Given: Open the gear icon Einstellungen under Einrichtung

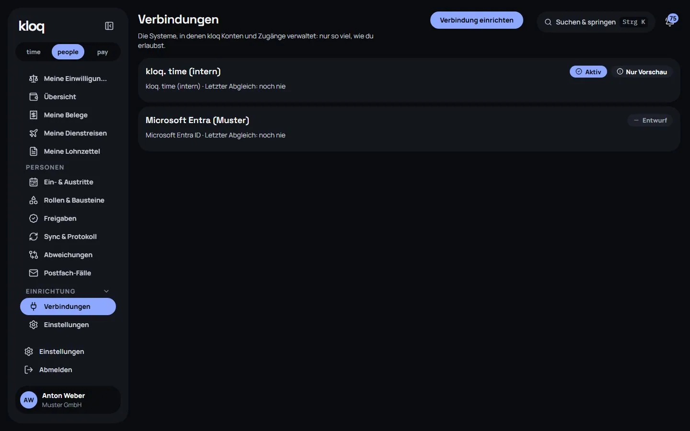Looking at the screenshot, I should click(x=34, y=325).
